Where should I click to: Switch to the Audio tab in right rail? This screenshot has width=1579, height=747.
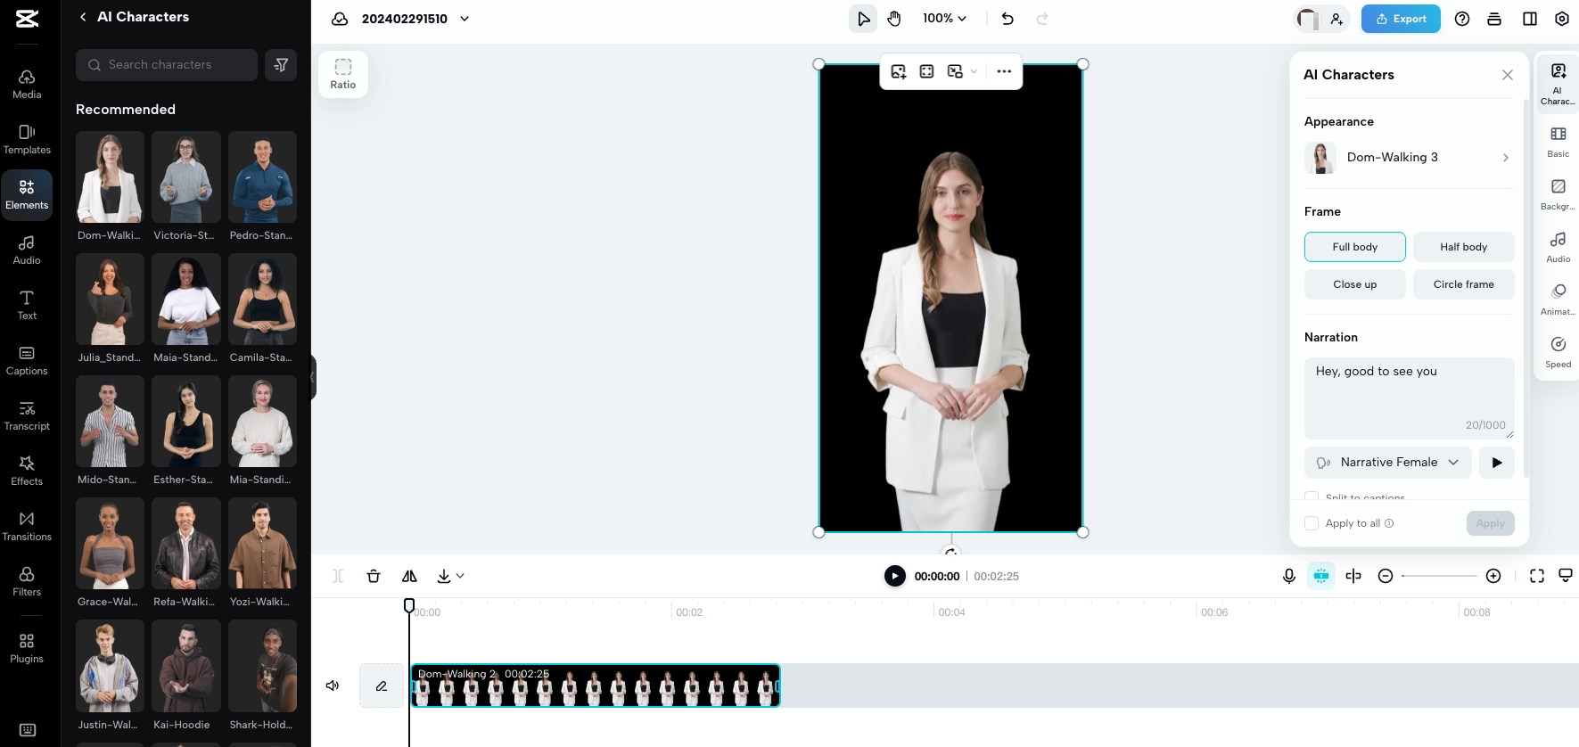pos(1558,247)
